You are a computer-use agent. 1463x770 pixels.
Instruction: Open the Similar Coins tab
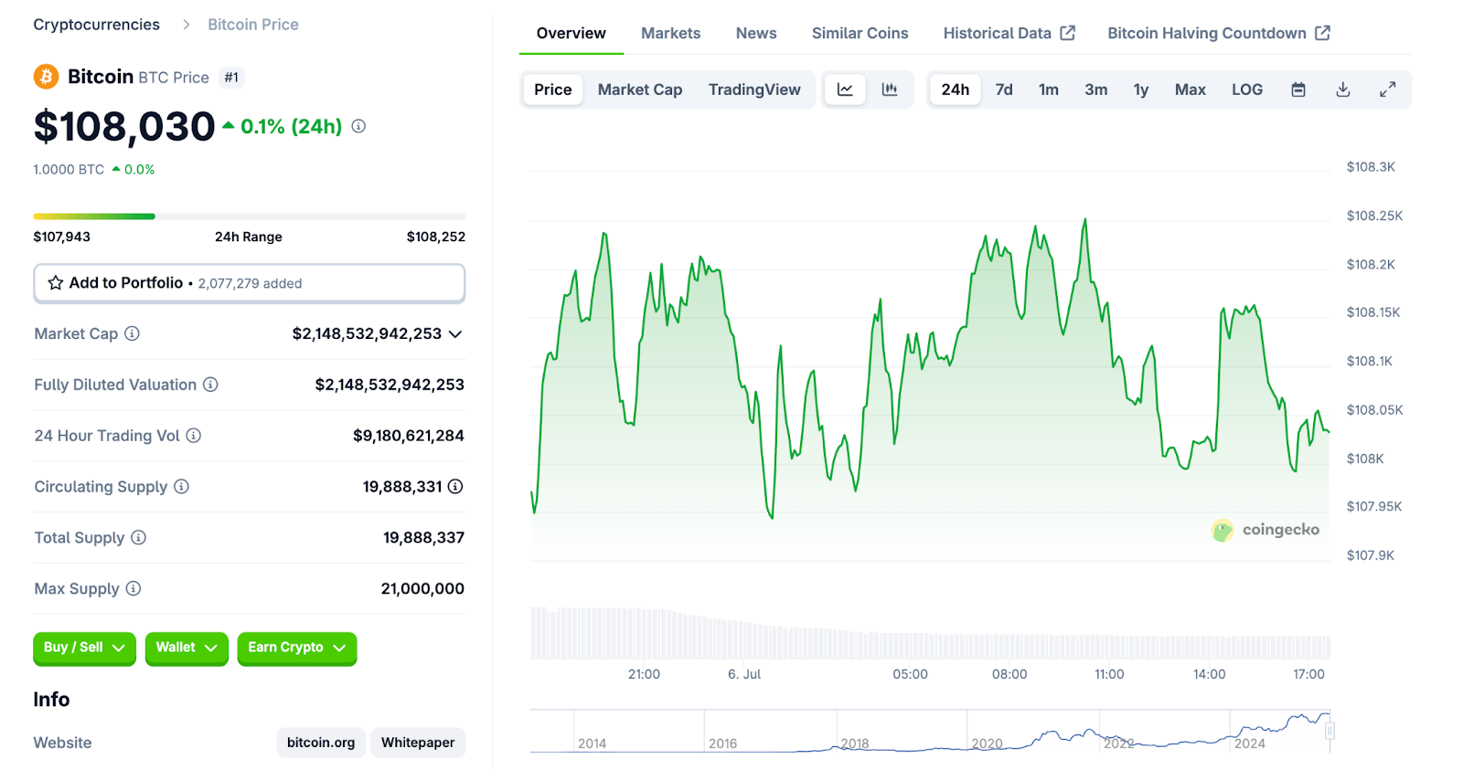coord(860,33)
